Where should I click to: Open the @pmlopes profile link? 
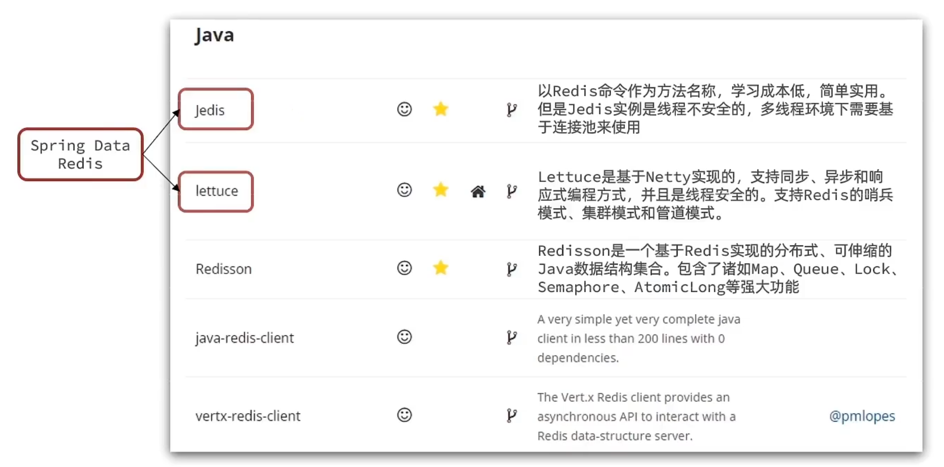(862, 416)
